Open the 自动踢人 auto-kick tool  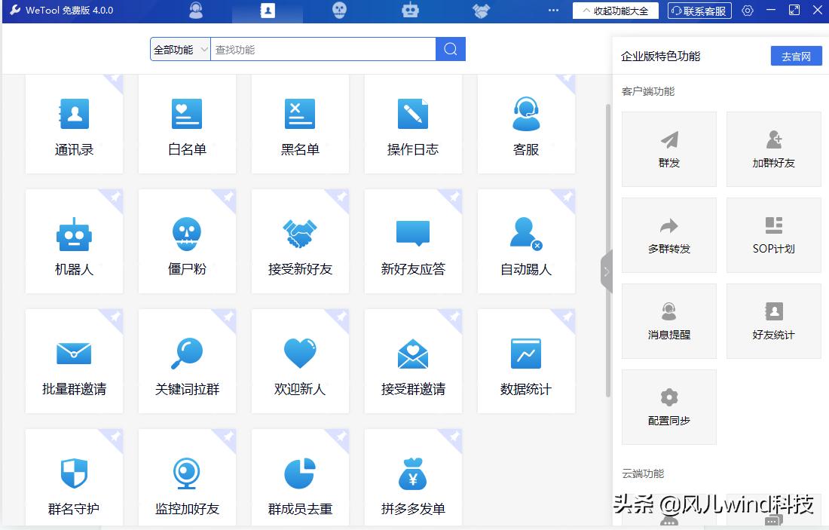[x=526, y=241]
